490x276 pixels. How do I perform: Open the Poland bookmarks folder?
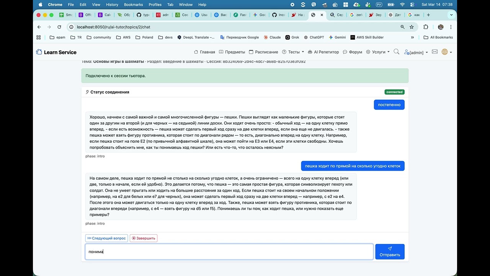tap(144, 37)
